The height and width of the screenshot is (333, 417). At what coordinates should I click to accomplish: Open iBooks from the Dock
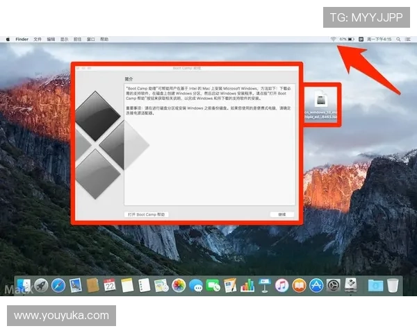point(299,285)
